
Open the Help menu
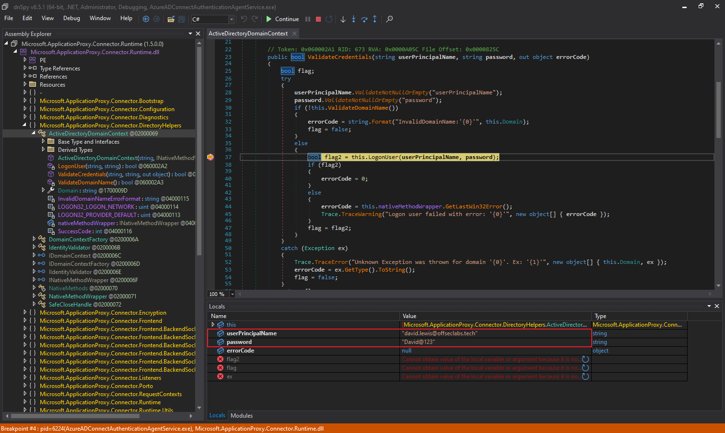tap(126, 18)
